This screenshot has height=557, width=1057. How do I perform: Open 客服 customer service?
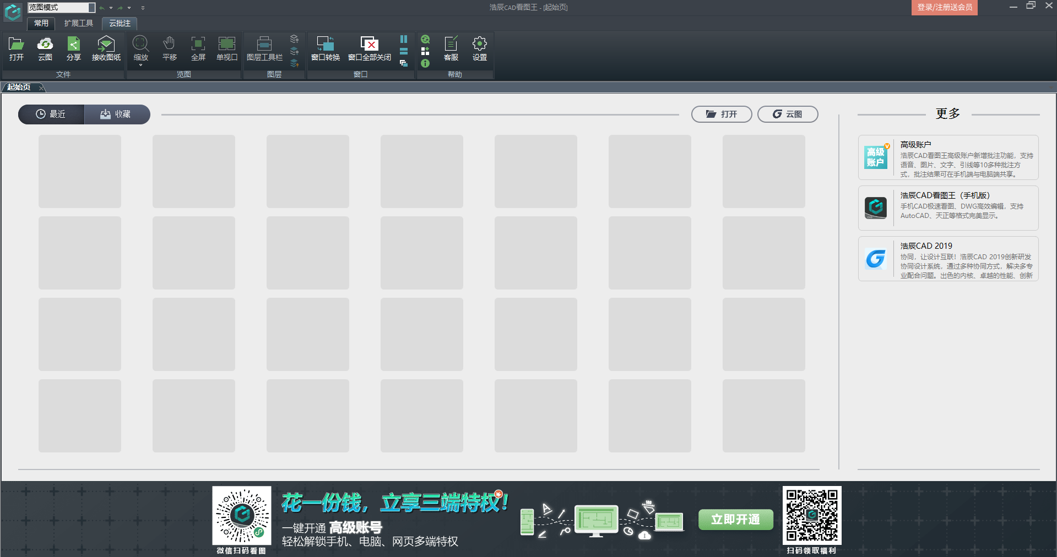coord(451,49)
